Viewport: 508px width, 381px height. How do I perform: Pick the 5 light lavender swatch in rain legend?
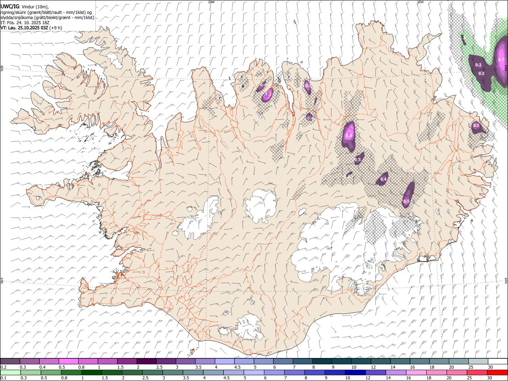pyautogui.click(x=254, y=372)
